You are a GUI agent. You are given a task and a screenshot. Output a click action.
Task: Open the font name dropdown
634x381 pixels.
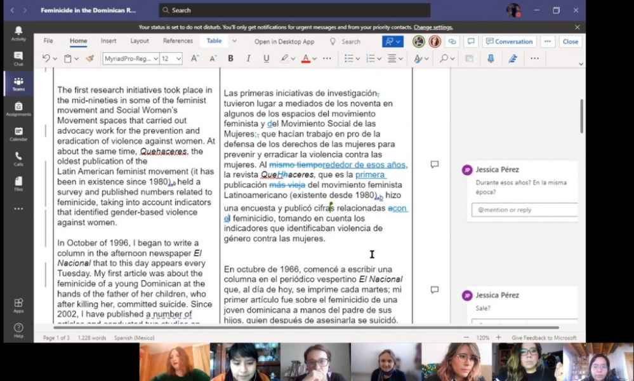click(x=129, y=58)
